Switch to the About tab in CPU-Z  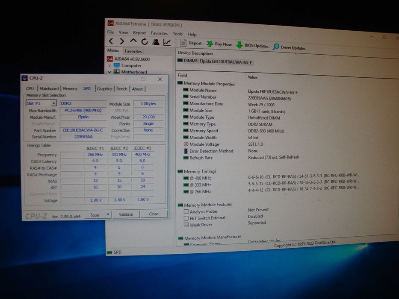click(137, 89)
